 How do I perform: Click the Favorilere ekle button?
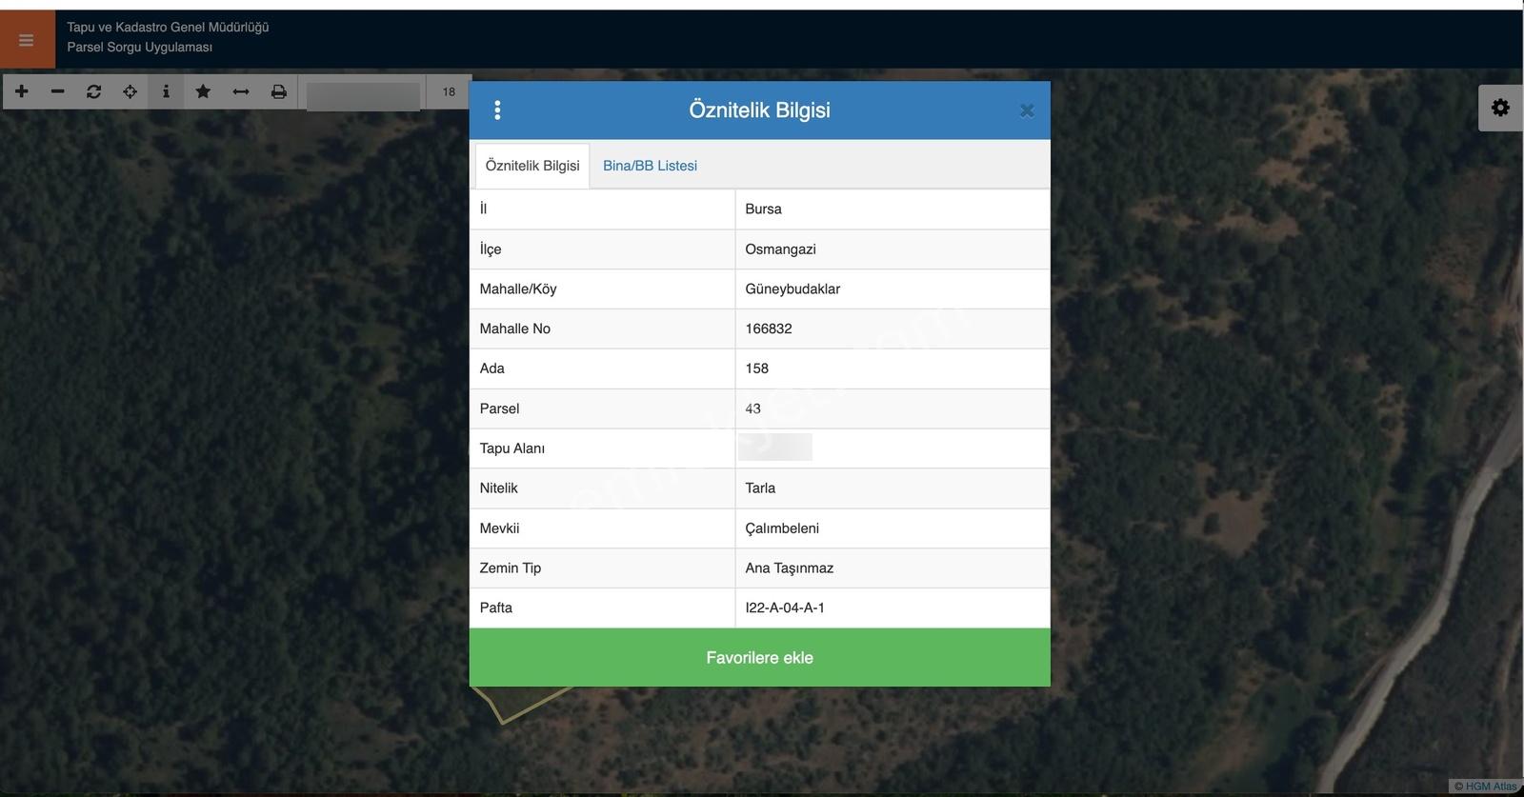[759, 657]
